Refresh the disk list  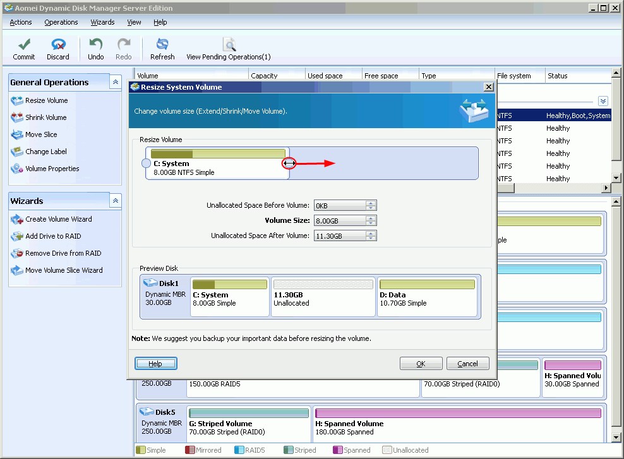162,44
